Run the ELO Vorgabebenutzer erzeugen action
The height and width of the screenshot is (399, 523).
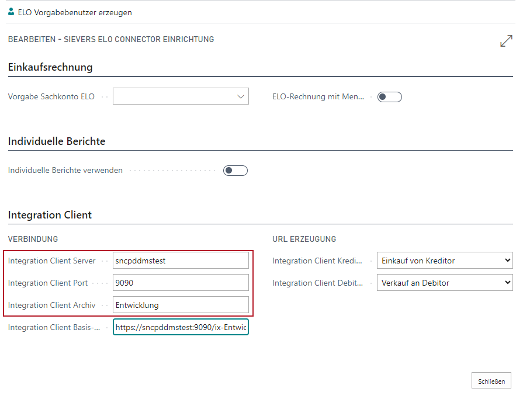(x=75, y=12)
